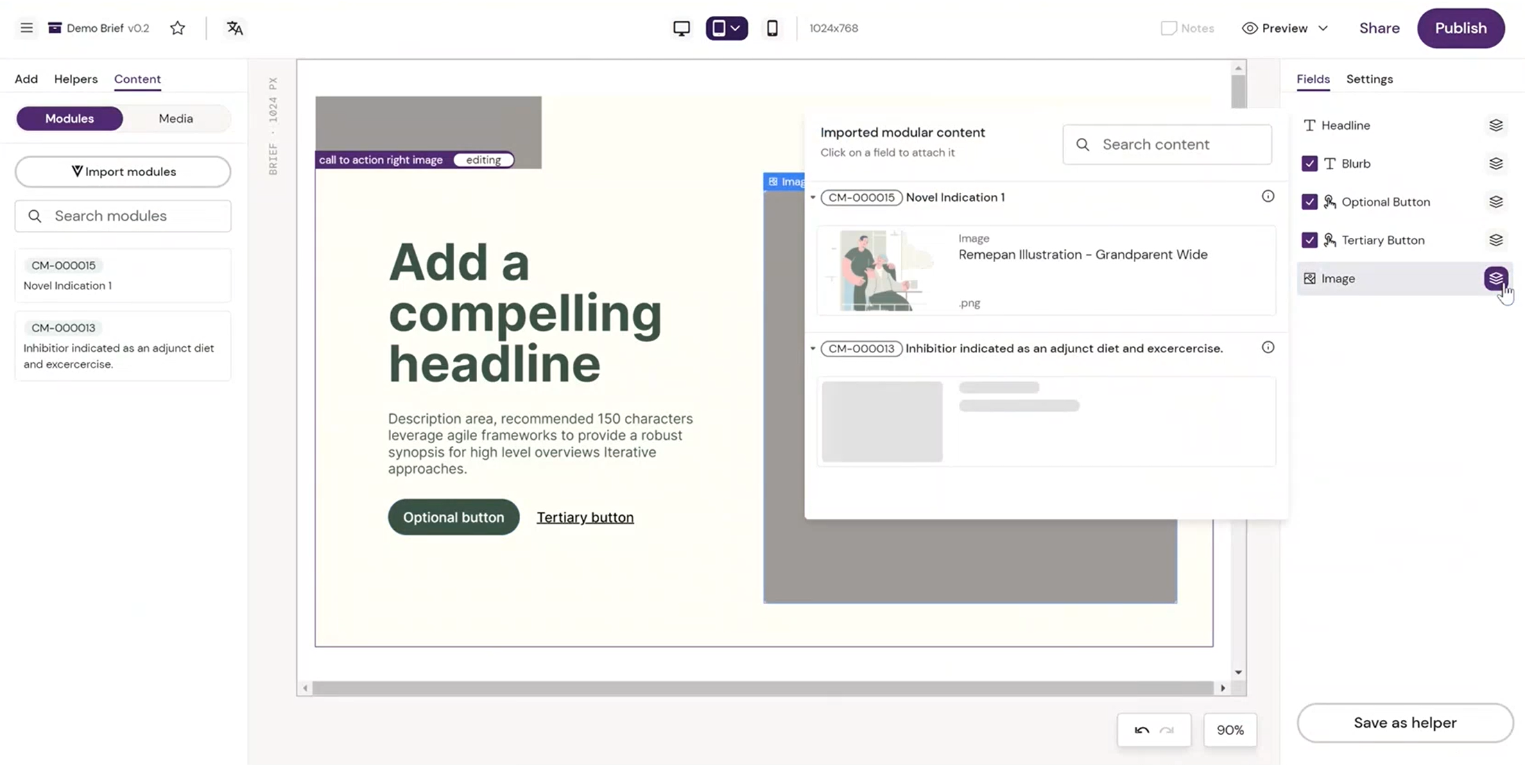The width and height of the screenshot is (1525, 765).
Task: Click stack icon next to Headline field
Action: coord(1495,126)
